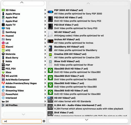This screenshot has width=131, height=125.
Task: Open the Apple iPod category
Action: [x=24, y=21]
